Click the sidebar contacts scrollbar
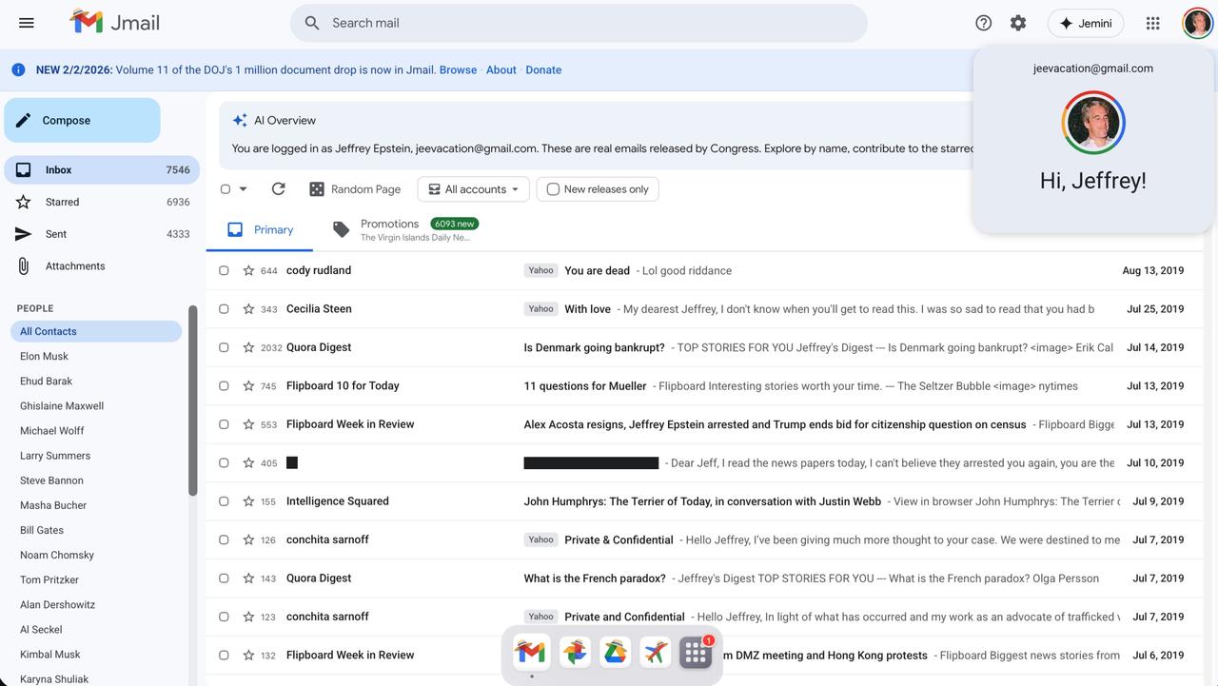1218x686 pixels. pos(193,400)
